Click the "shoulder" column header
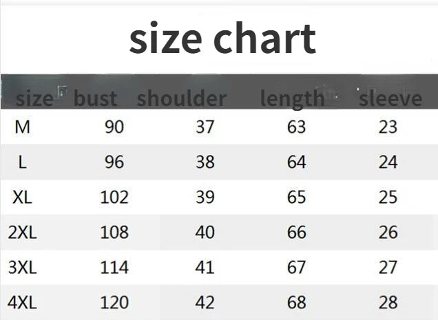 tap(181, 98)
